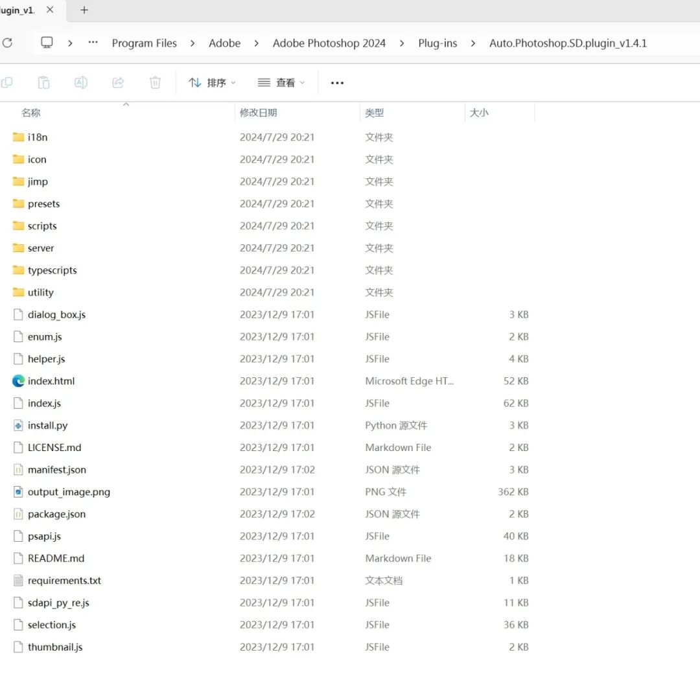
Task: Go to Plug-ins in the breadcrumb
Action: (437, 43)
